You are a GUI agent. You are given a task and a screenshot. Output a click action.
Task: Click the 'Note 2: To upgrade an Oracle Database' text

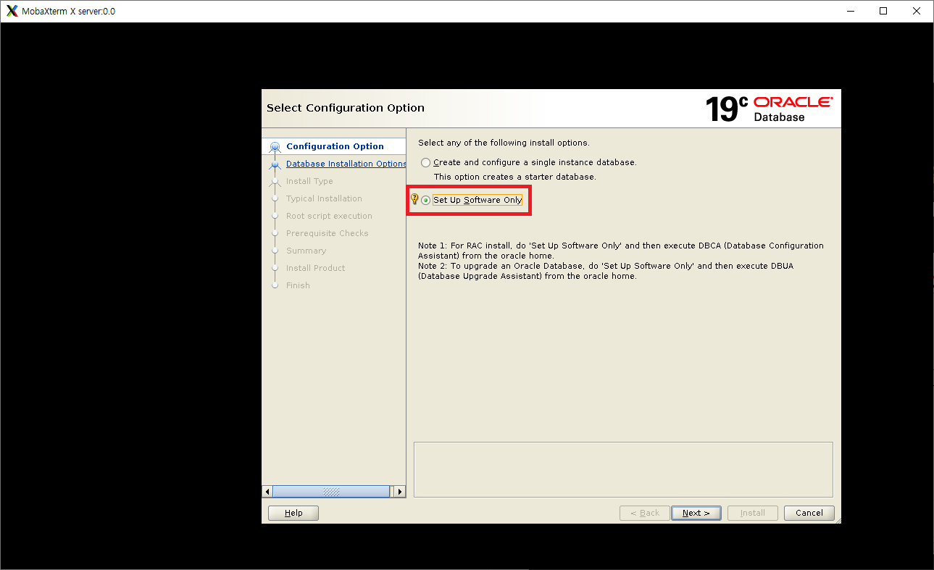click(606, 271)
